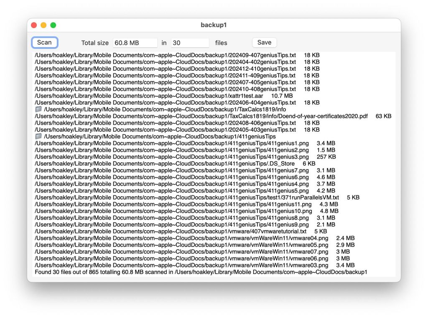The image size is (428, 318).
Task: Close the backup1 window with red button
Action: [x=34, y=25]
